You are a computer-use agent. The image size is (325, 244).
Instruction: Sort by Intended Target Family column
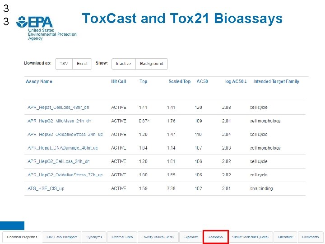(x=276, y=81)
